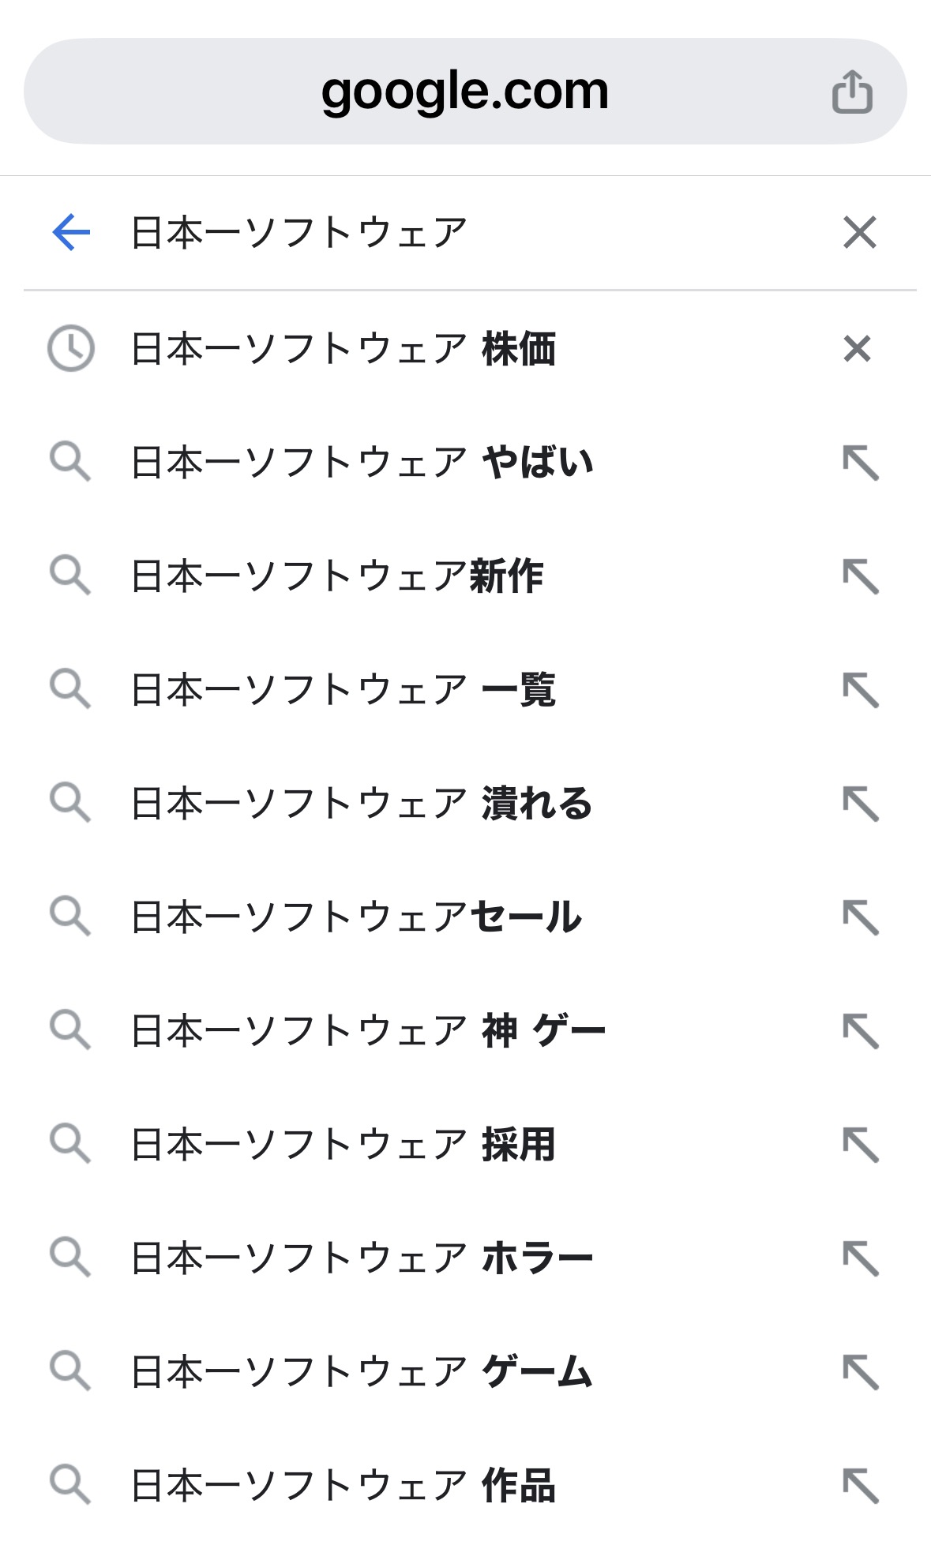Tap the blue back arrow
This screenshot has height=1560, width=931.
point(71,233)
